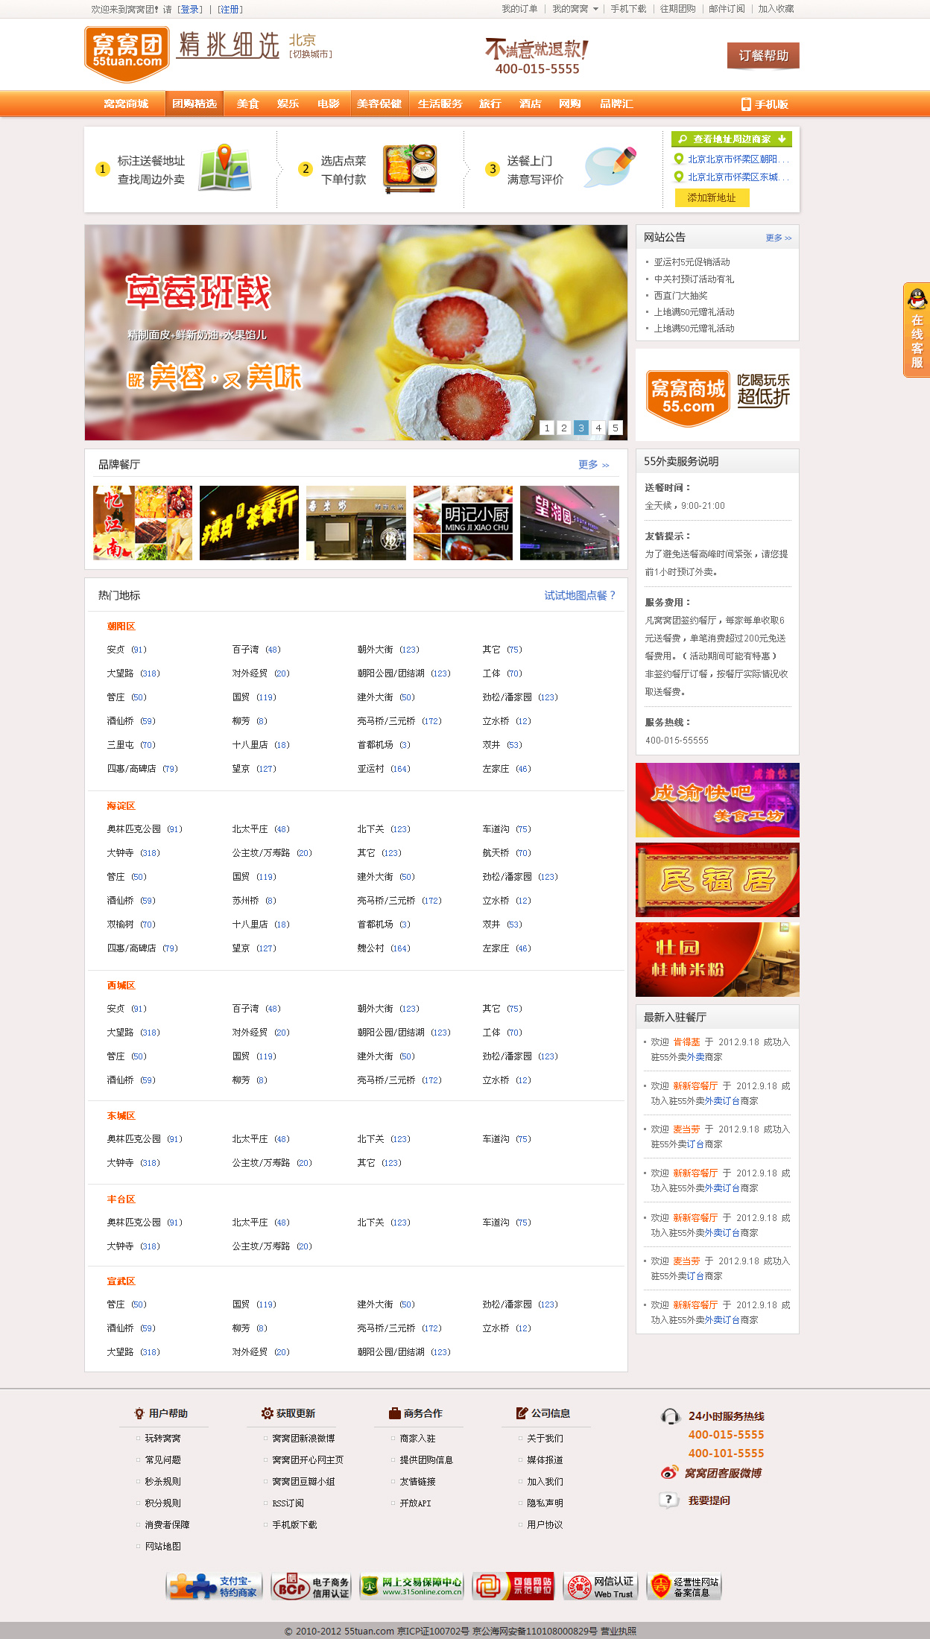The image size is (930, 1639).
Task: Click the 添加新地址 button
Action: (712, 197)
